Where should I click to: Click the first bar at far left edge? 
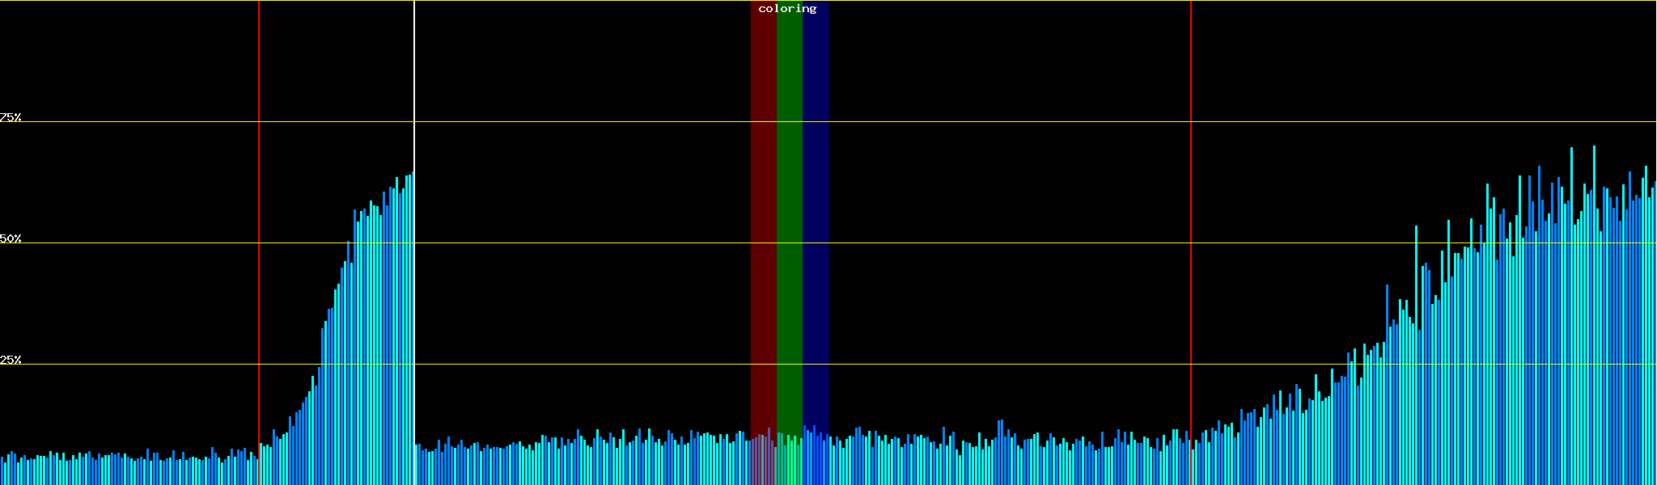click(2, 471)
